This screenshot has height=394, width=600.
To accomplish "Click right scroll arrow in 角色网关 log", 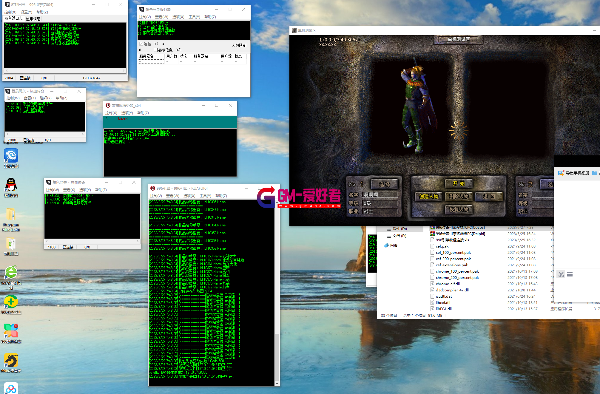I will (138, 241).
